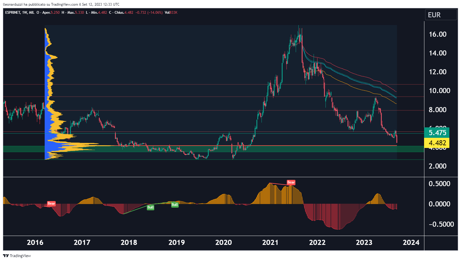The width and height of the screenshot is (461, 261).
Task: Click the ESPRINET symbol name in the header
Action: (13, 13)
